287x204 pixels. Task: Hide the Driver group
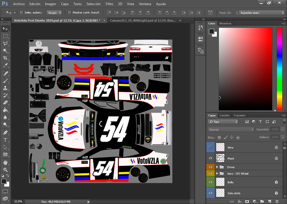(x=211, y=167)
